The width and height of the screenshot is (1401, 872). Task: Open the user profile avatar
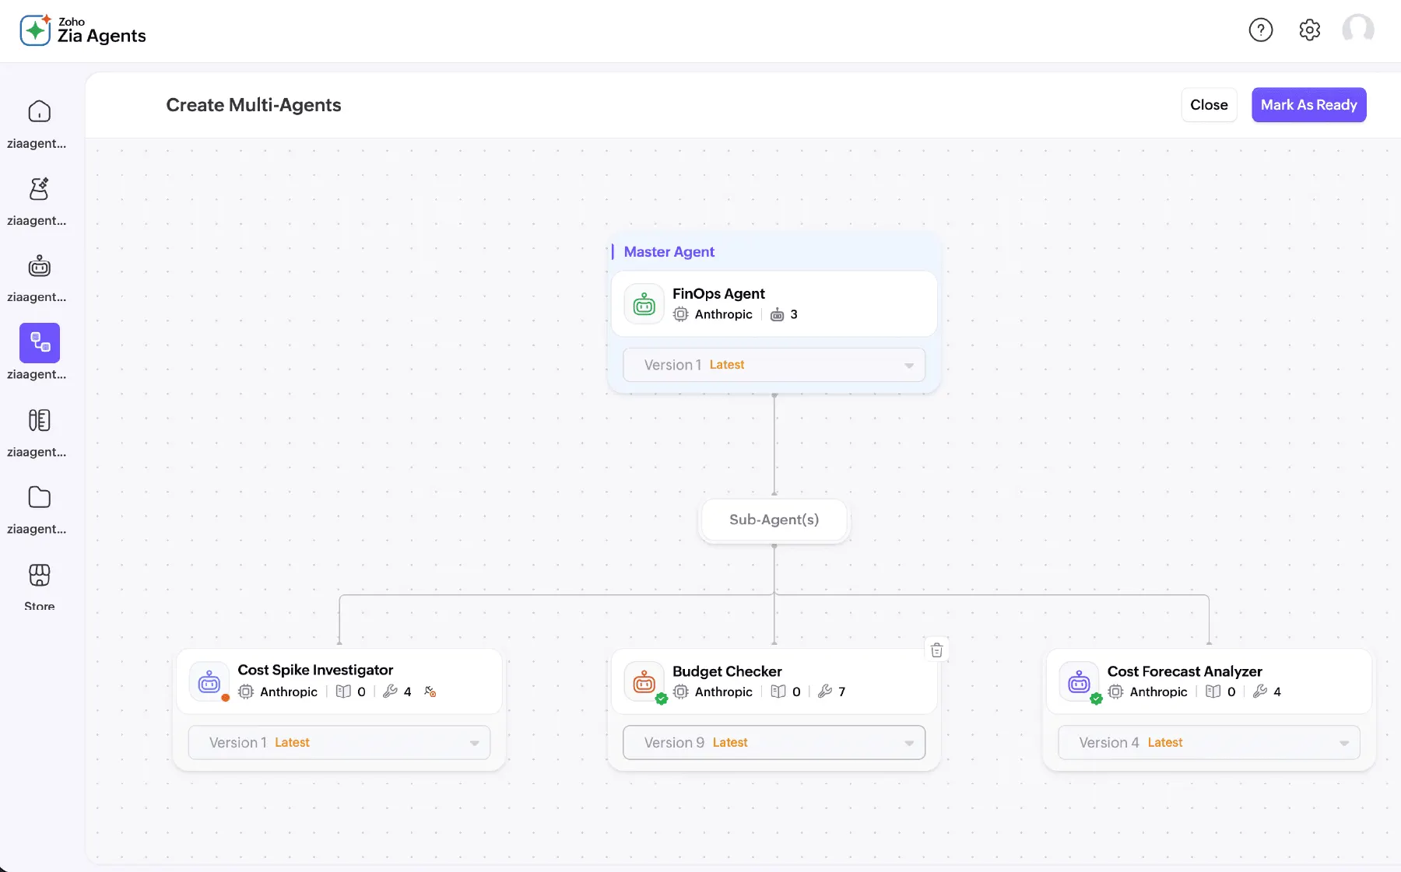coord(1358,30)
